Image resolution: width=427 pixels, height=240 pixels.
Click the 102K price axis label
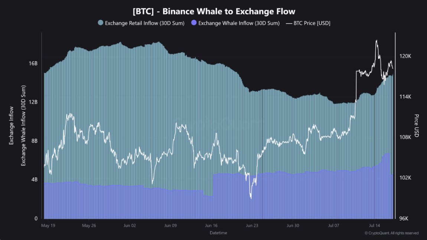(405, 177)
